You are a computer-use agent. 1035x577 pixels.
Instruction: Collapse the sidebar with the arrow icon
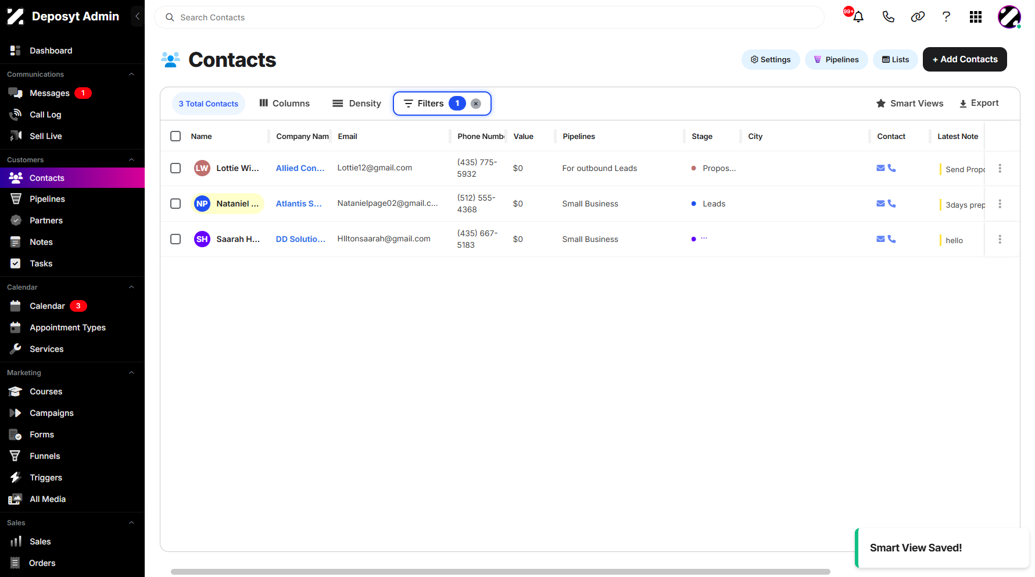click(137, 16)
